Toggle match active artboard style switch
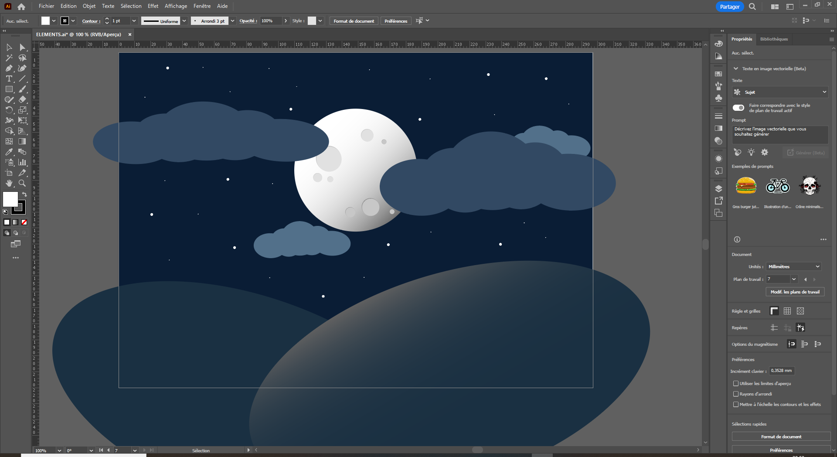The image size is (837, 457). pyautogui.click(x=738, y=108)
